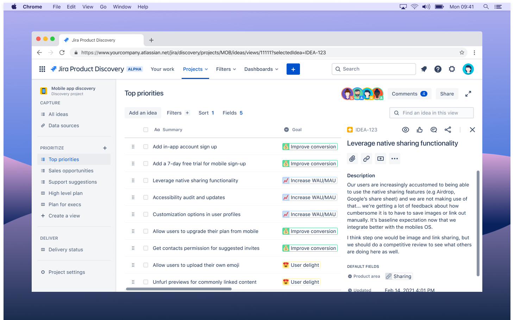Open the view Filters with plus

coord(178,113)
